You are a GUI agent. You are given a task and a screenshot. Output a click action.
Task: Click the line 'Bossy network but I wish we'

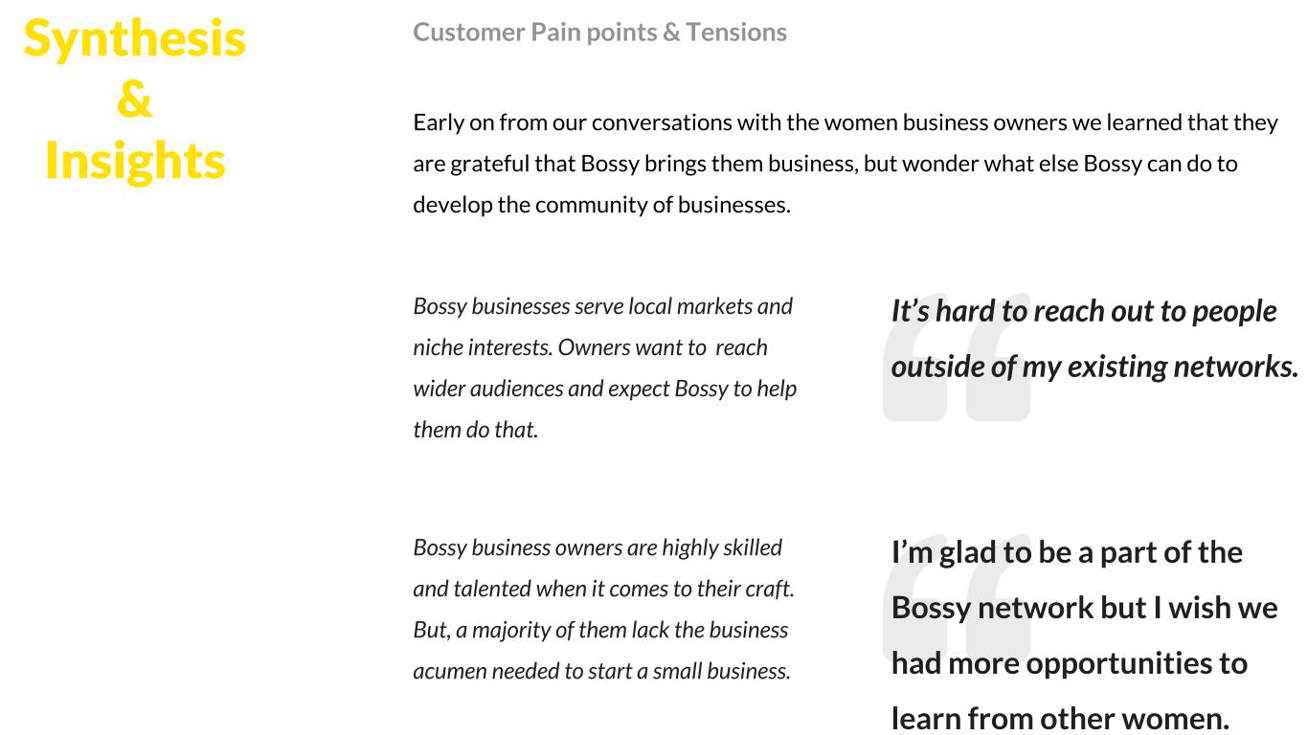[1084, 608]
